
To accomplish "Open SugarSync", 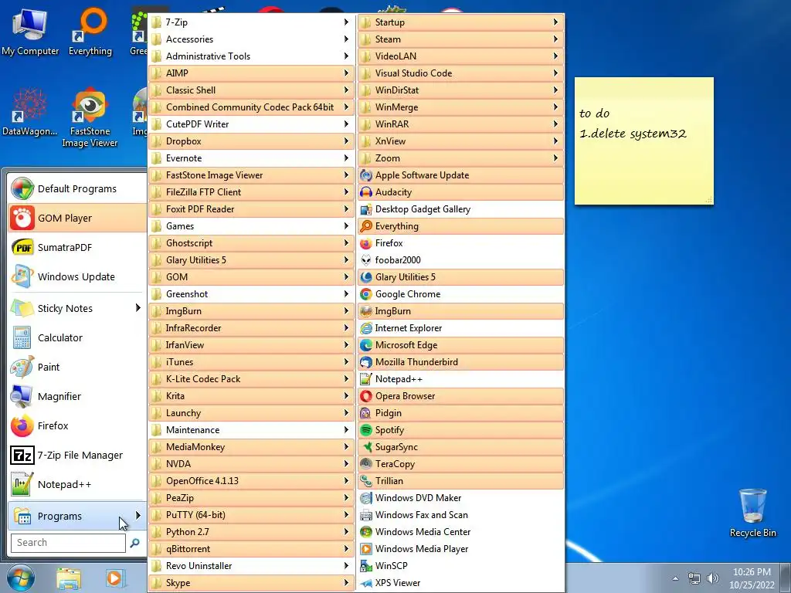I will pos(460,447).
